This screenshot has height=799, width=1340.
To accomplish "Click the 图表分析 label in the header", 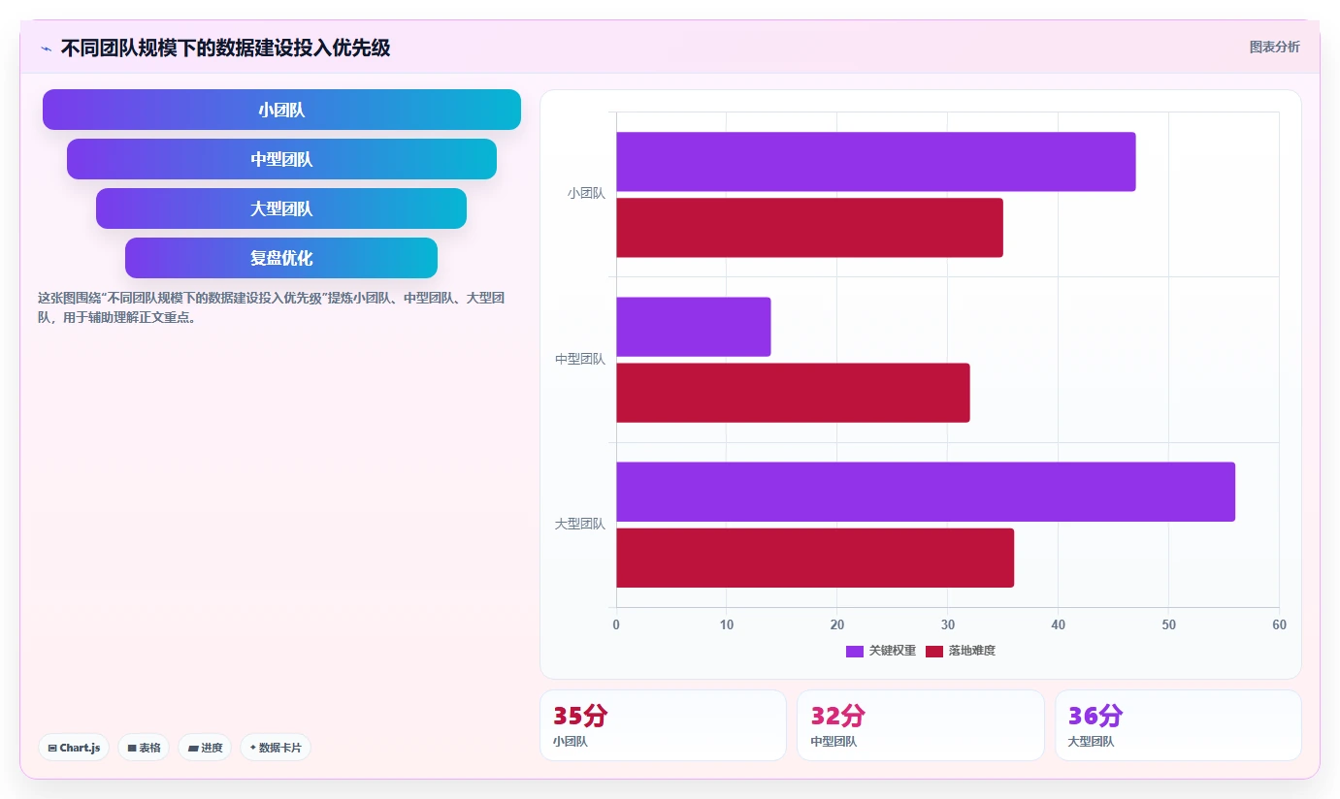I will [1274, 47].
